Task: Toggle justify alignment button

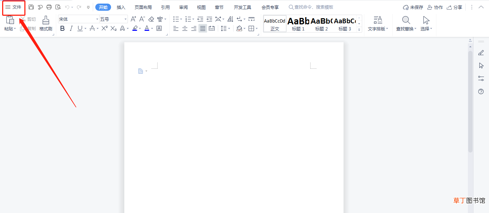Action: tap(203, 29)
